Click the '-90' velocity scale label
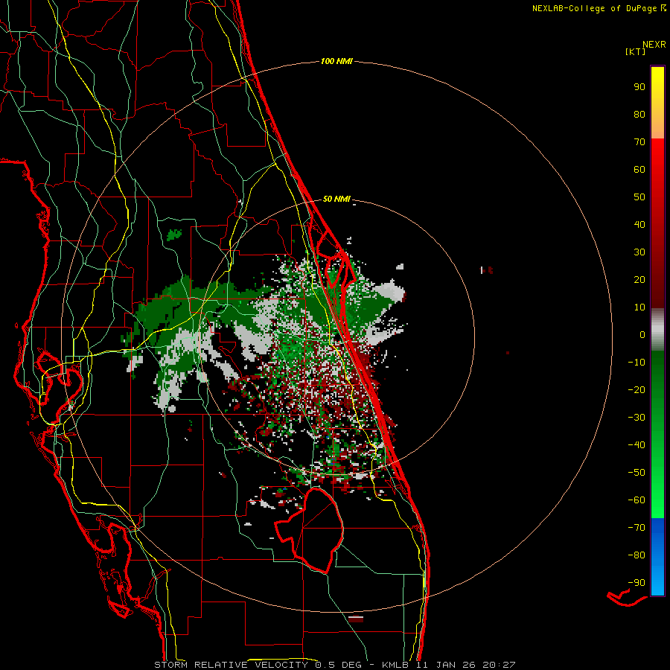Viewport: 670px width, 670px height. (636, 583)
